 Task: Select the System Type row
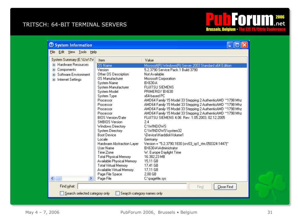pyautogui.click(x=172, y=96)
